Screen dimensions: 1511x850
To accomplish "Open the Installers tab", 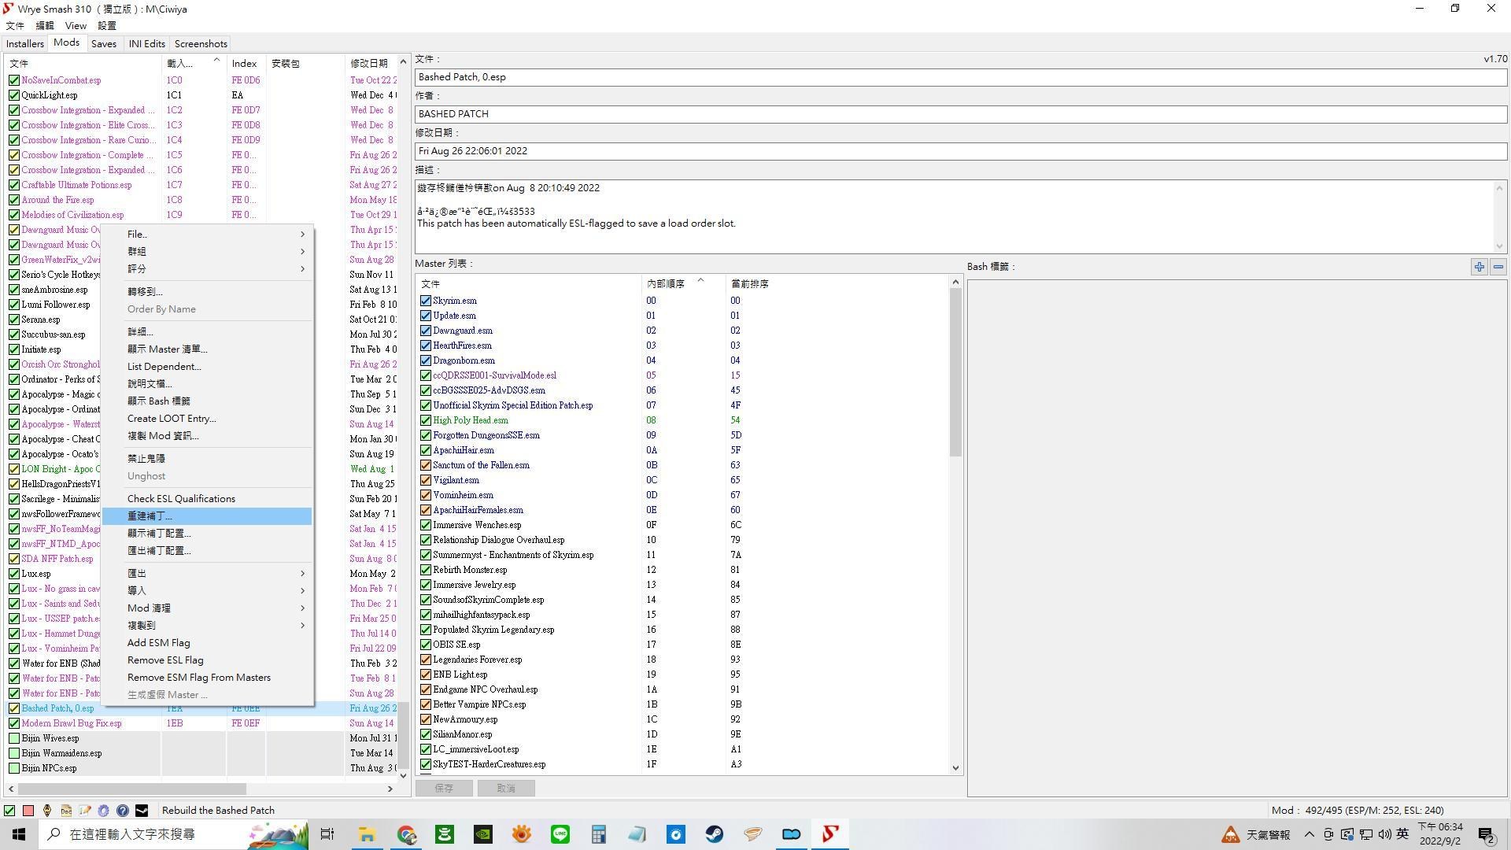I will click(x=25, y=44).
